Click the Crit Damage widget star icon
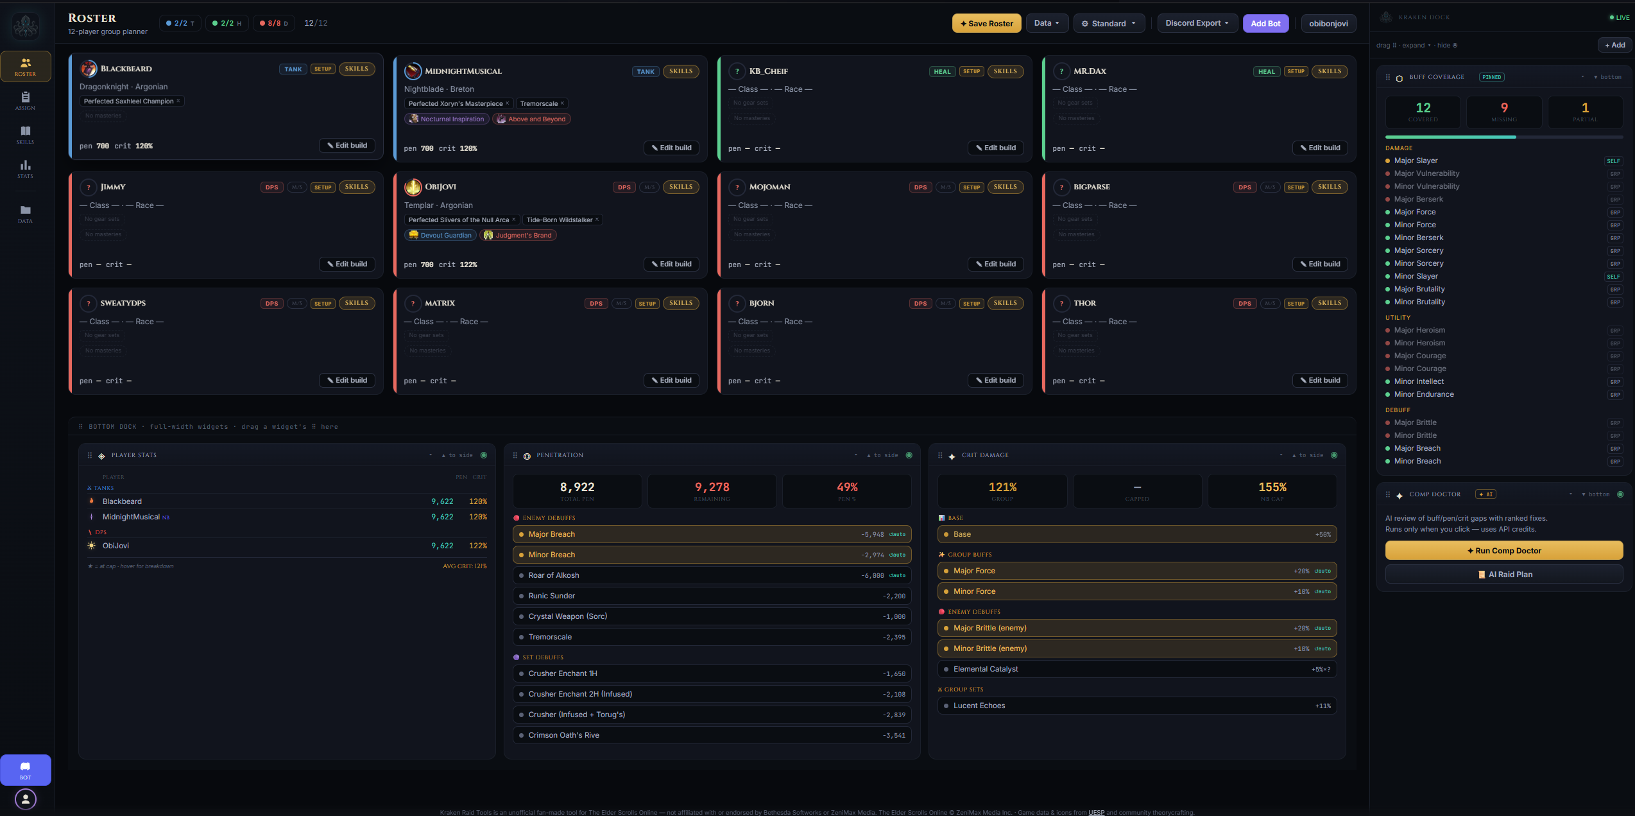The width and height of the screenshot is (1635, 816). tap(952, 456)
